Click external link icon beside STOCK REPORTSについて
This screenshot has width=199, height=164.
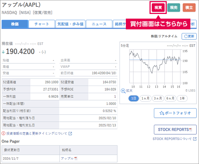(x=195, y=139)
